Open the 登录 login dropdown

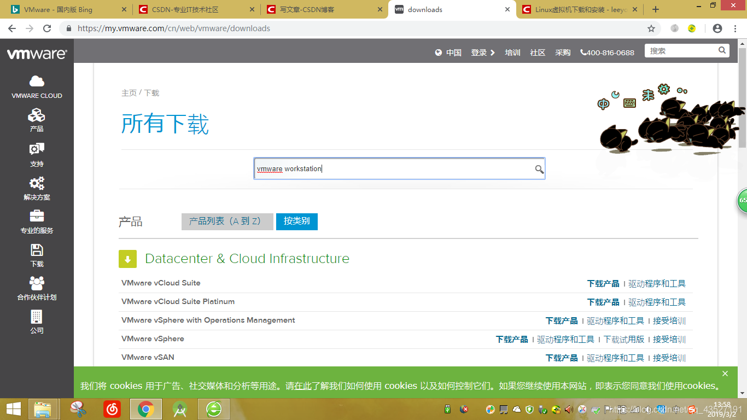(x=483, y=52)
